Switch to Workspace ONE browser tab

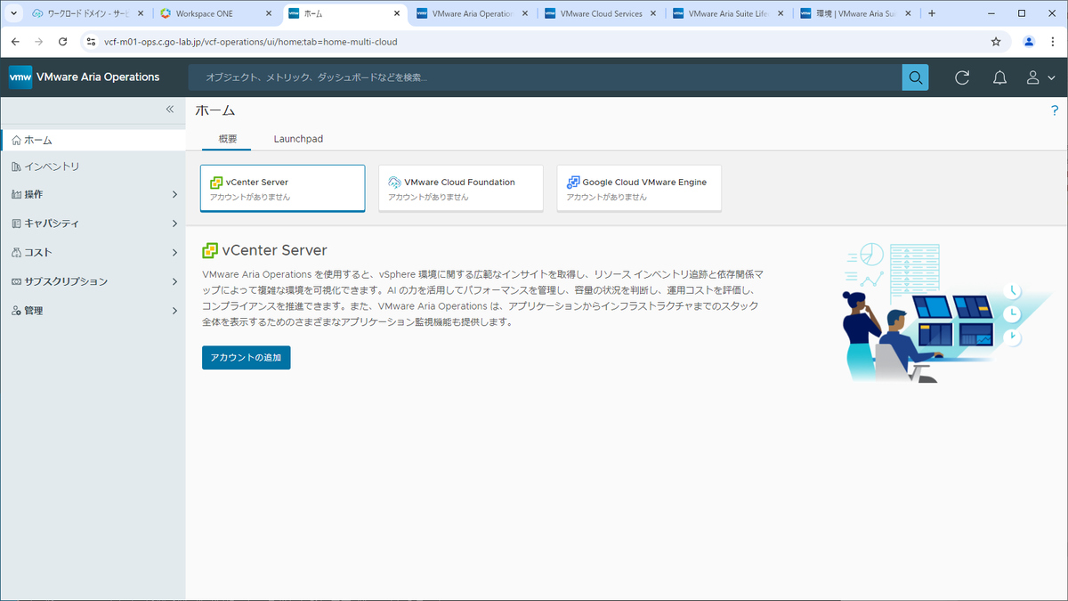coord(216,14)
